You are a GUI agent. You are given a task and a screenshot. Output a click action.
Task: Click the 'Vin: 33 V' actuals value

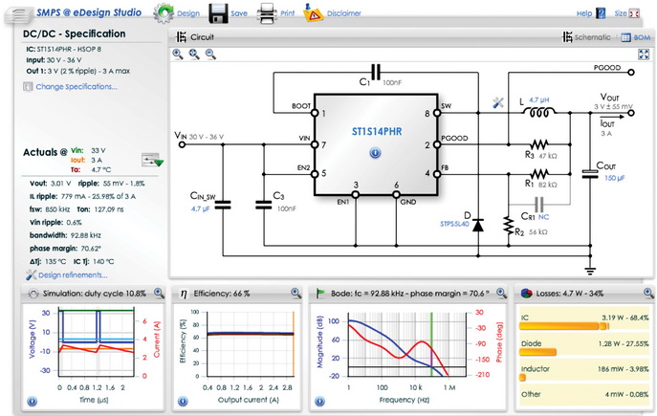click(x=88, y=150)
